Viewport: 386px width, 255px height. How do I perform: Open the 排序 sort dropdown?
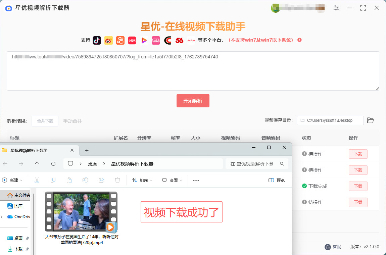coord(142,181)
